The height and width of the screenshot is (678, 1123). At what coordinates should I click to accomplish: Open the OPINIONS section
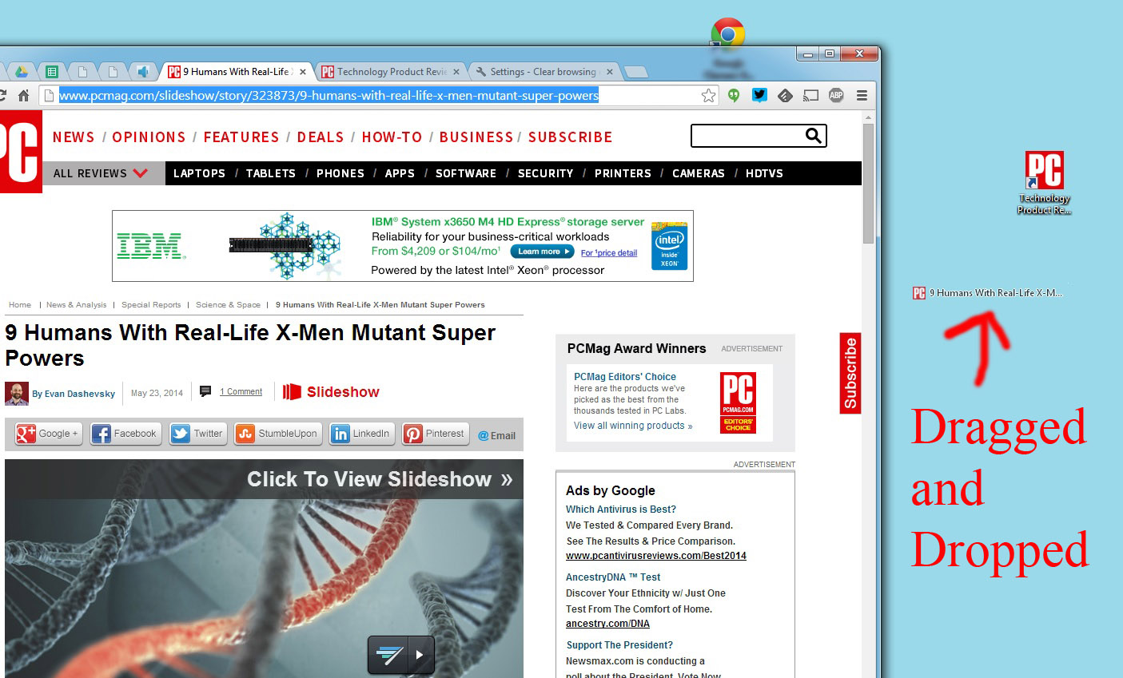pos(149,137)
